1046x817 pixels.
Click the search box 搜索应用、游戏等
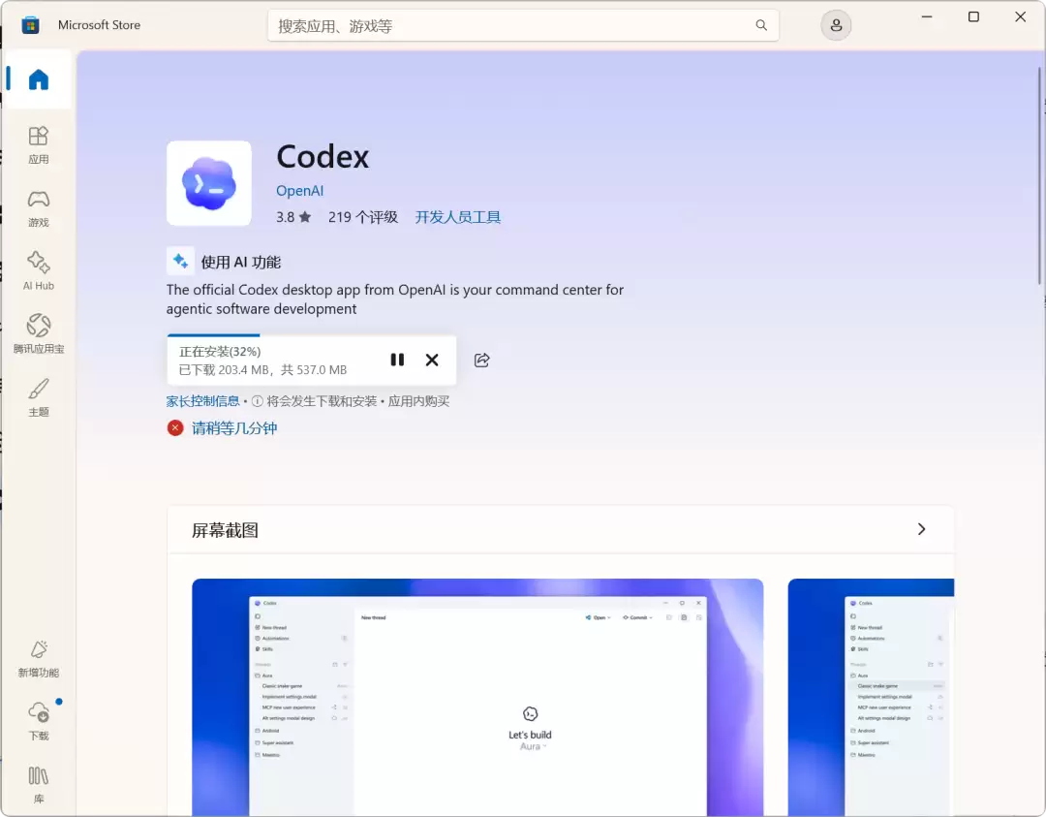pyautogui.click(x=523, y=25)
